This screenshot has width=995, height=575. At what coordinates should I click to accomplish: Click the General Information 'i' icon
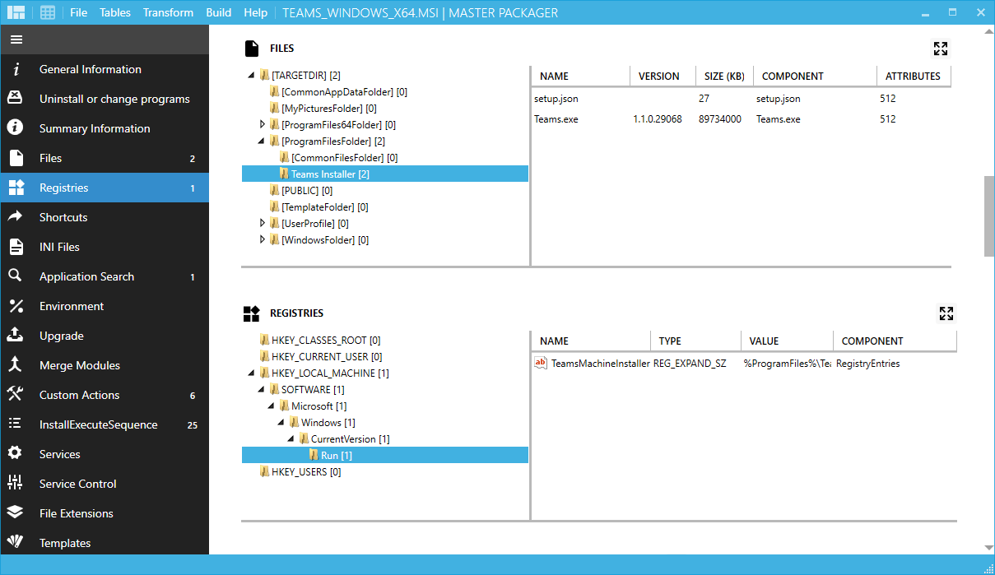tap(16, 69)
